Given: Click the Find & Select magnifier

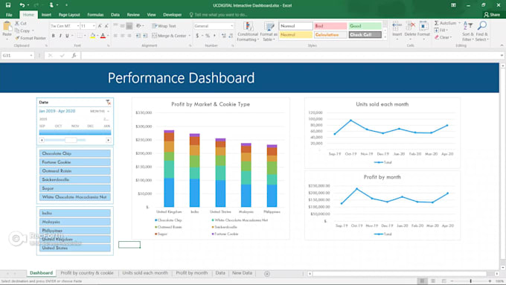Looking at the screenshot, I should 482,26.
